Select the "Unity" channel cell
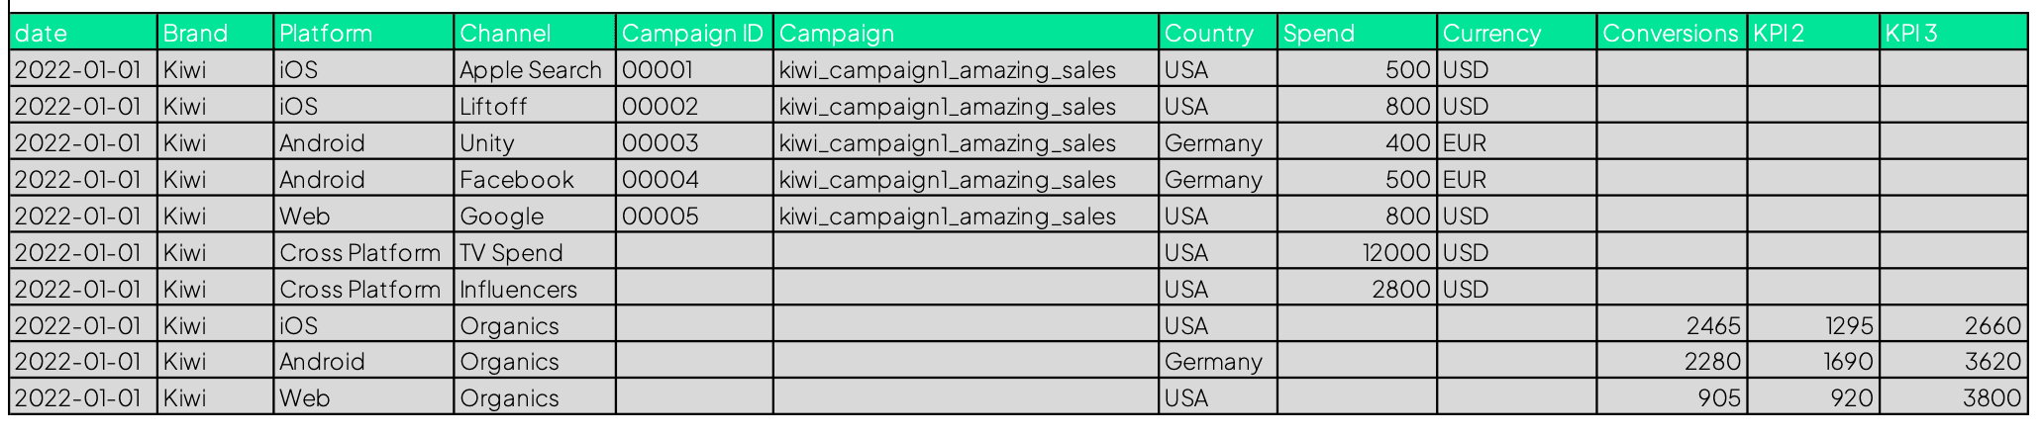Viewport: 2044px width, 435px height. tap(535, 143)
